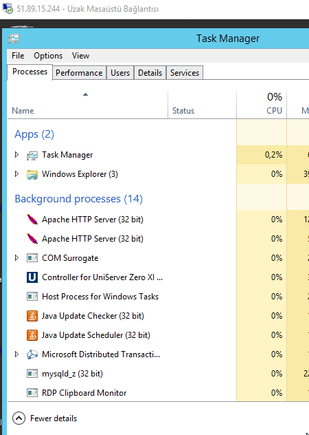Viewport: 309px width, 435px height.
Task: Click the Apache feather icon in first row
Action: click(32, 220)
